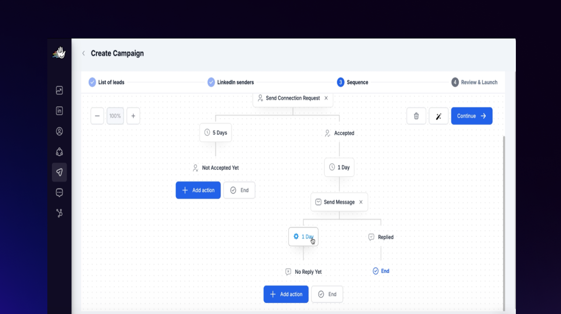This screenshot has height=314, width=561.
Task: Open the 5 Days delay node
Action: click(216, 133)
